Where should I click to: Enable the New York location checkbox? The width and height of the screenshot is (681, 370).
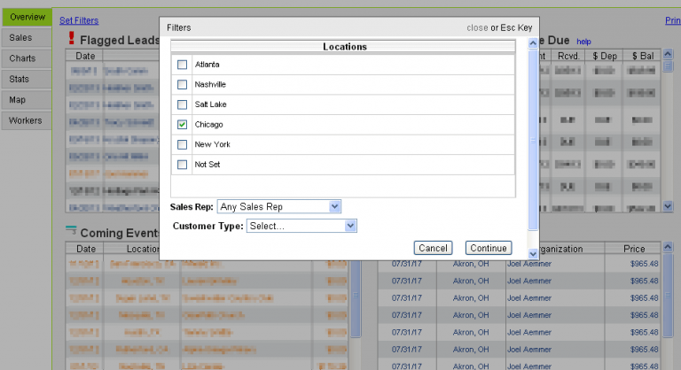point(183,144)
